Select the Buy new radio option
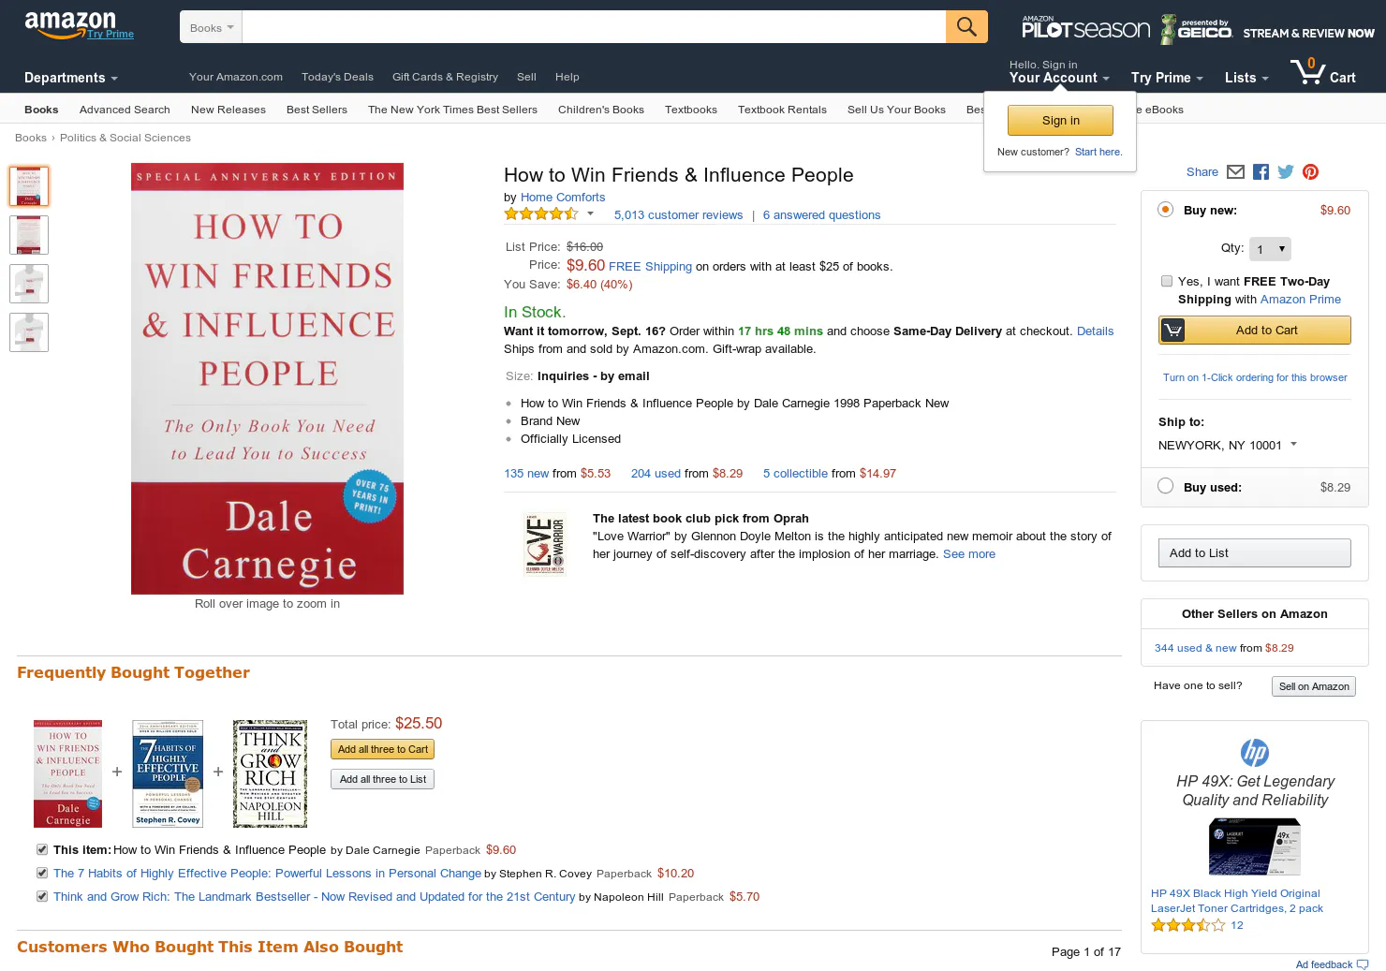Viewport: 1386px width, 971px height. (1165, 210)
